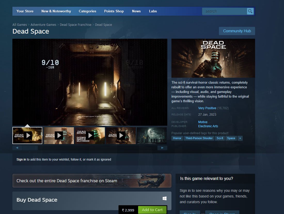Play the second trailer video thumbnail
The width and height of the screenshot is (284, 214).
pyautogui.click(x=59, y=135)
